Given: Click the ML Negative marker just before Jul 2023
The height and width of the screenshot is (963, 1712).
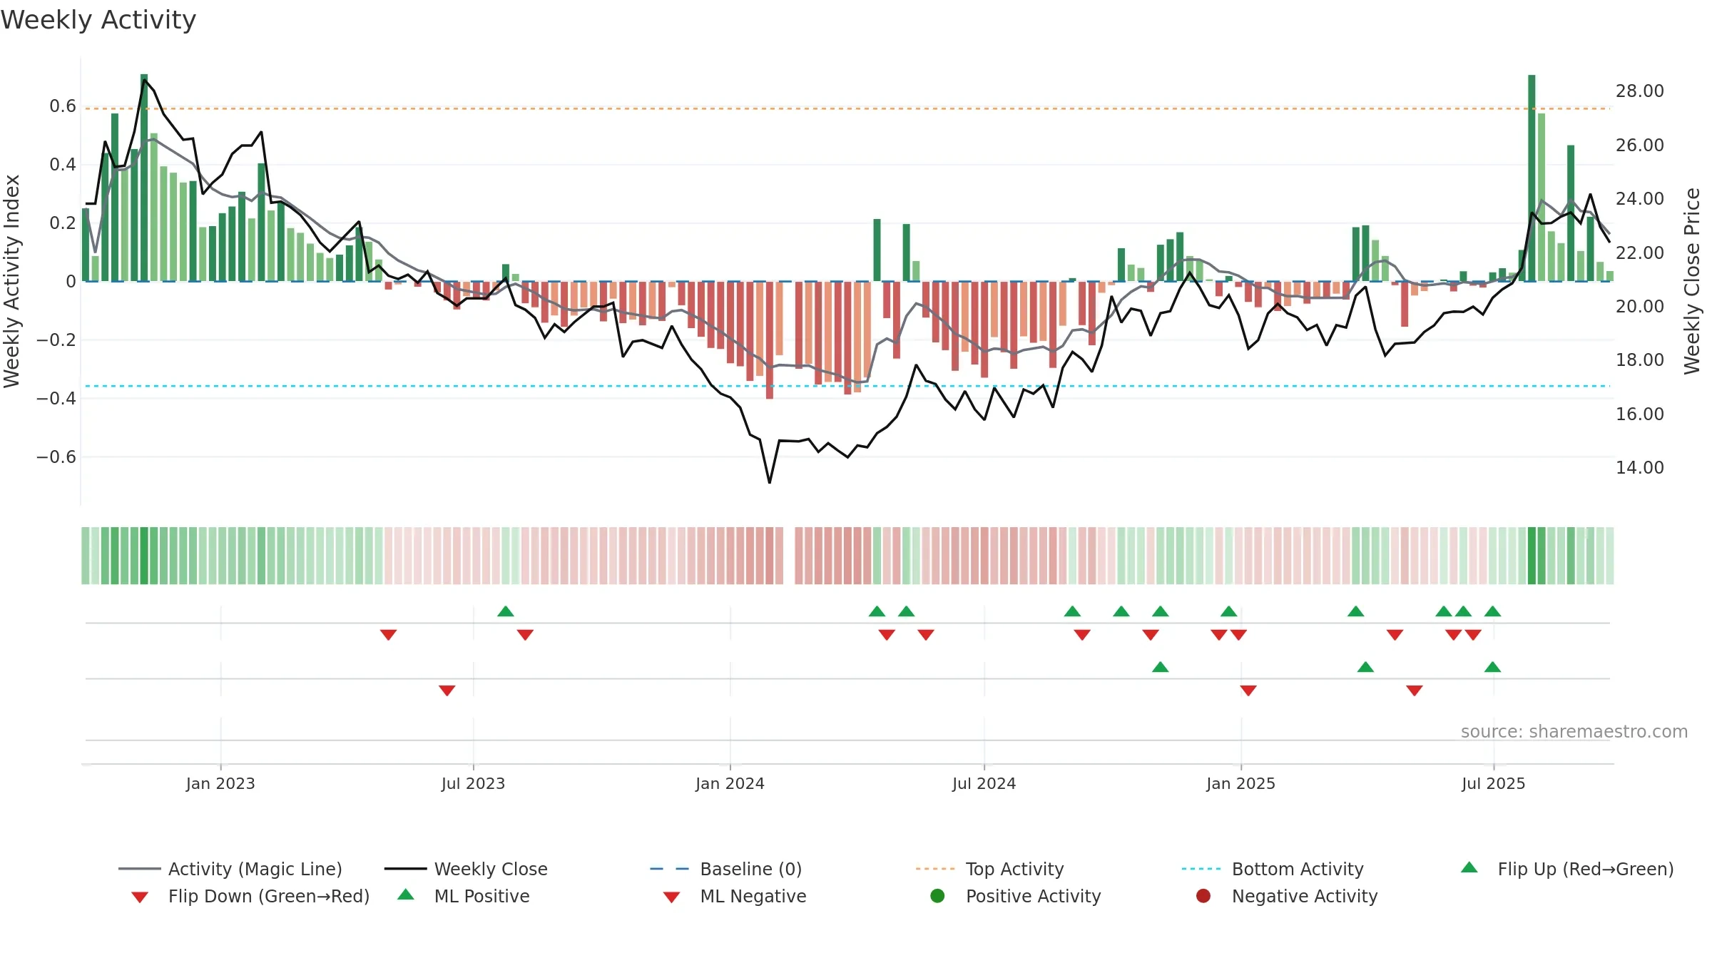Looking at the screenshot, I should (x=447, y=690).
